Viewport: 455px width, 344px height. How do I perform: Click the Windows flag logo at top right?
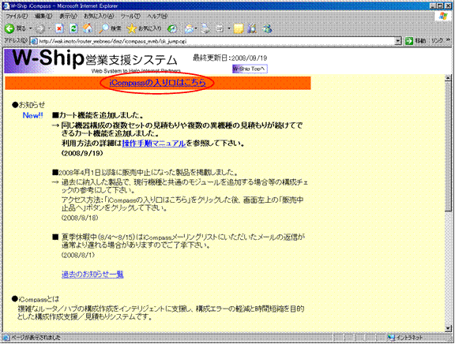click(x=443, y=17)
